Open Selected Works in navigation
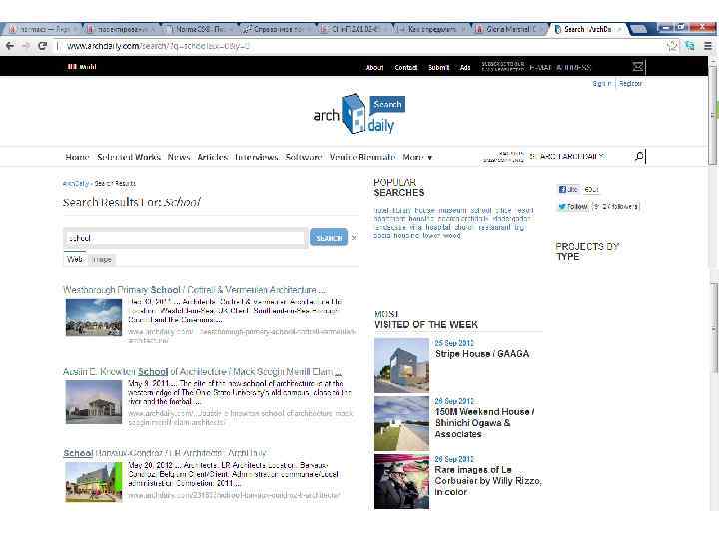Viewport: 719px width, 539px height. (x=129, y=157)
